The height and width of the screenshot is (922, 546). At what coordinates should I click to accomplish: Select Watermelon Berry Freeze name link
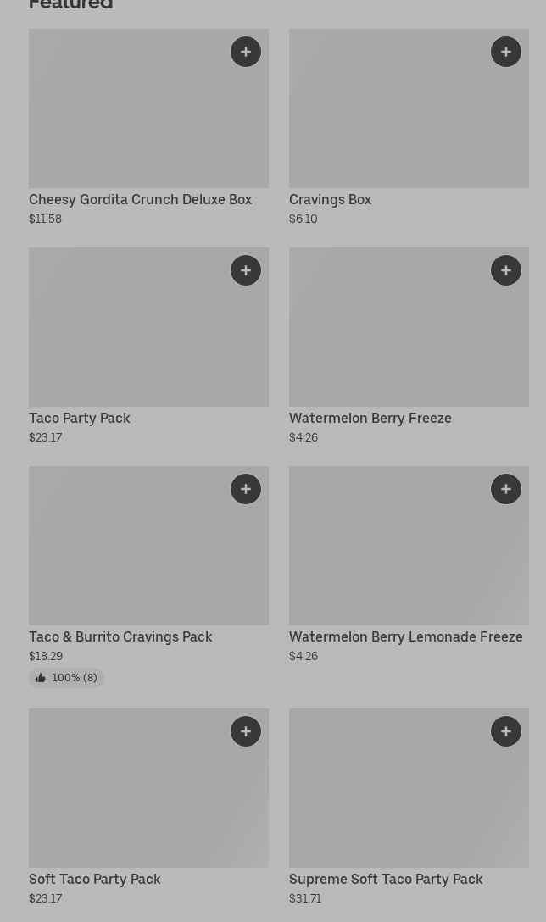(x=370, y=418)
